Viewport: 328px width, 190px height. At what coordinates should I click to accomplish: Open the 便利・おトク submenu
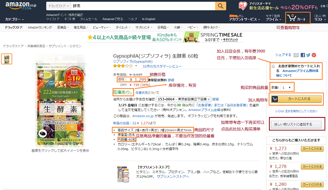211,28
